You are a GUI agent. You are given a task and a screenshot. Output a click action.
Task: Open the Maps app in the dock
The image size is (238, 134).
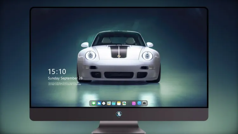(109, 103)
